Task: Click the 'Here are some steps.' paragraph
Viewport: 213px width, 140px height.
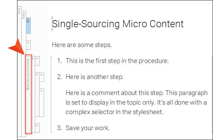Action: coord(82,45)
